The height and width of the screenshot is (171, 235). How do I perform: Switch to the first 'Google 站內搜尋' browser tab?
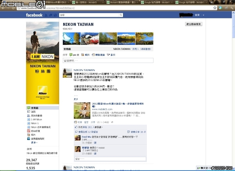(157, 3)
